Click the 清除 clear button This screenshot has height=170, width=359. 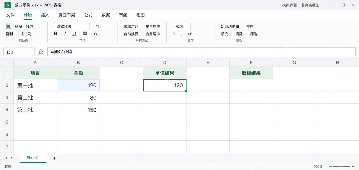(x=239, y=34)
